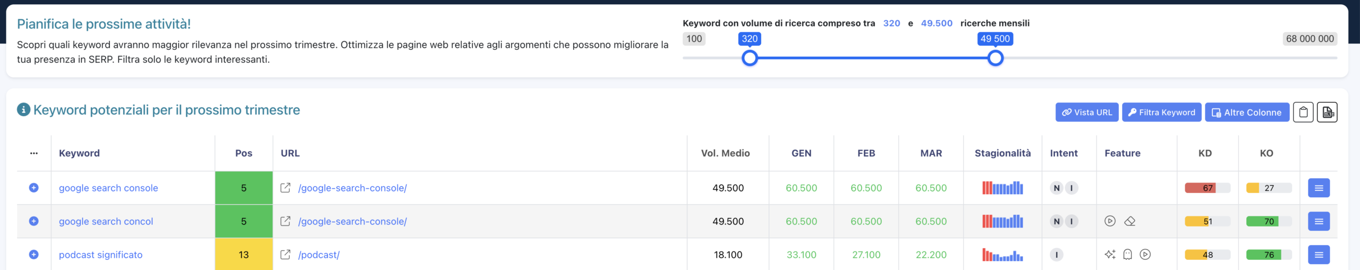Open the three-dots column header menu
This screenshot has width=1360, height=270.
(34, 153)
